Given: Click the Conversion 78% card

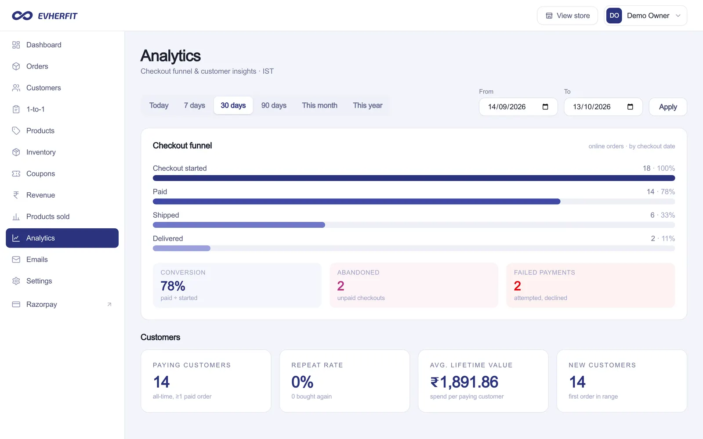Looking at the screenshot, I should (237, 285).
